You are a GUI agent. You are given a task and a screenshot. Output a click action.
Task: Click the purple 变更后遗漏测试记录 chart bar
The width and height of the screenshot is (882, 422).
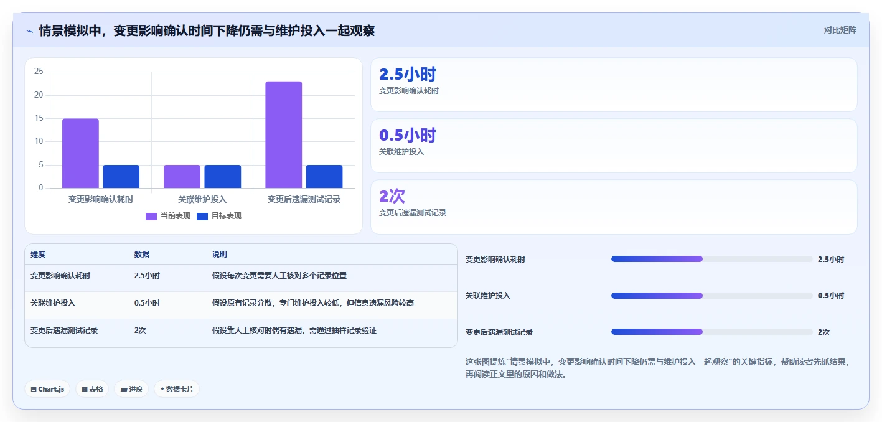[x=283, y=134]
